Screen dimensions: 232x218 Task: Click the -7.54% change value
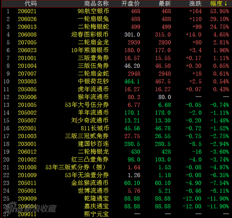pyautogui.click(x=220, y=183)
